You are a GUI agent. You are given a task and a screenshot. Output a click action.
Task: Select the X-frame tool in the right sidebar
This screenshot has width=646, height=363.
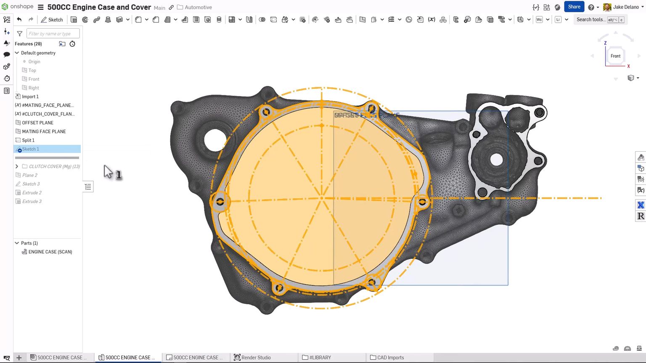tap(641, 205)
